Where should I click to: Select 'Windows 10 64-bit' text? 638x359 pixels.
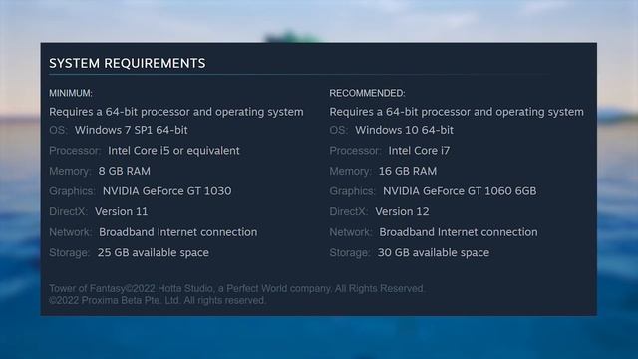(404, 130)
